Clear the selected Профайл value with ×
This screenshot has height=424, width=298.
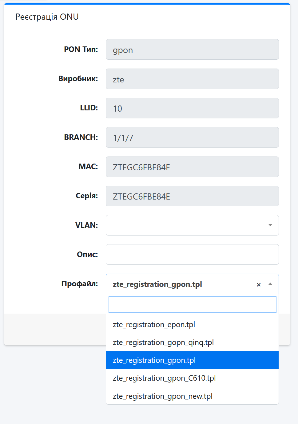click(x=259, y=285)
